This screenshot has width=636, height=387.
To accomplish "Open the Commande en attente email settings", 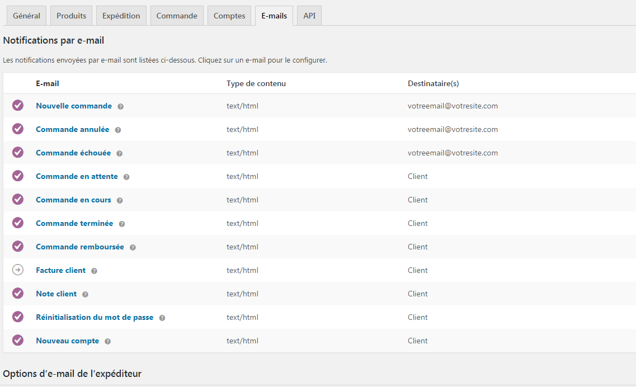I will (x=77, y=176).
